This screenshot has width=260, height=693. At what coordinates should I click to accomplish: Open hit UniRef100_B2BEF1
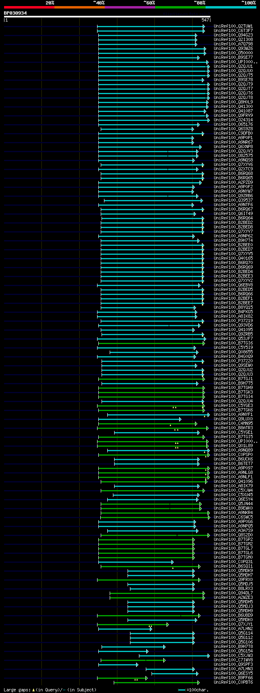coord(233,299)
